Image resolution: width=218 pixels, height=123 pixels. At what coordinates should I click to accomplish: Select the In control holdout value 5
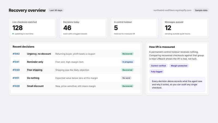[x=116, y=28]
